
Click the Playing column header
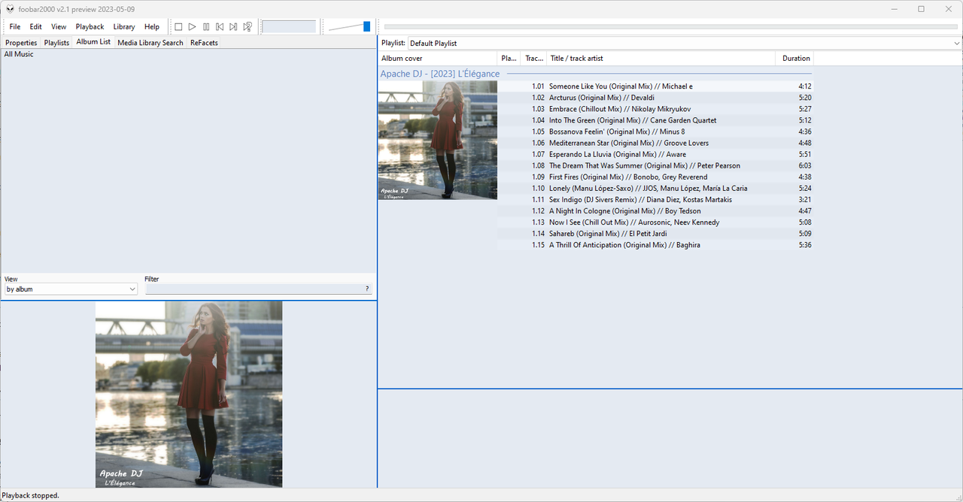[x=509, y=58]
